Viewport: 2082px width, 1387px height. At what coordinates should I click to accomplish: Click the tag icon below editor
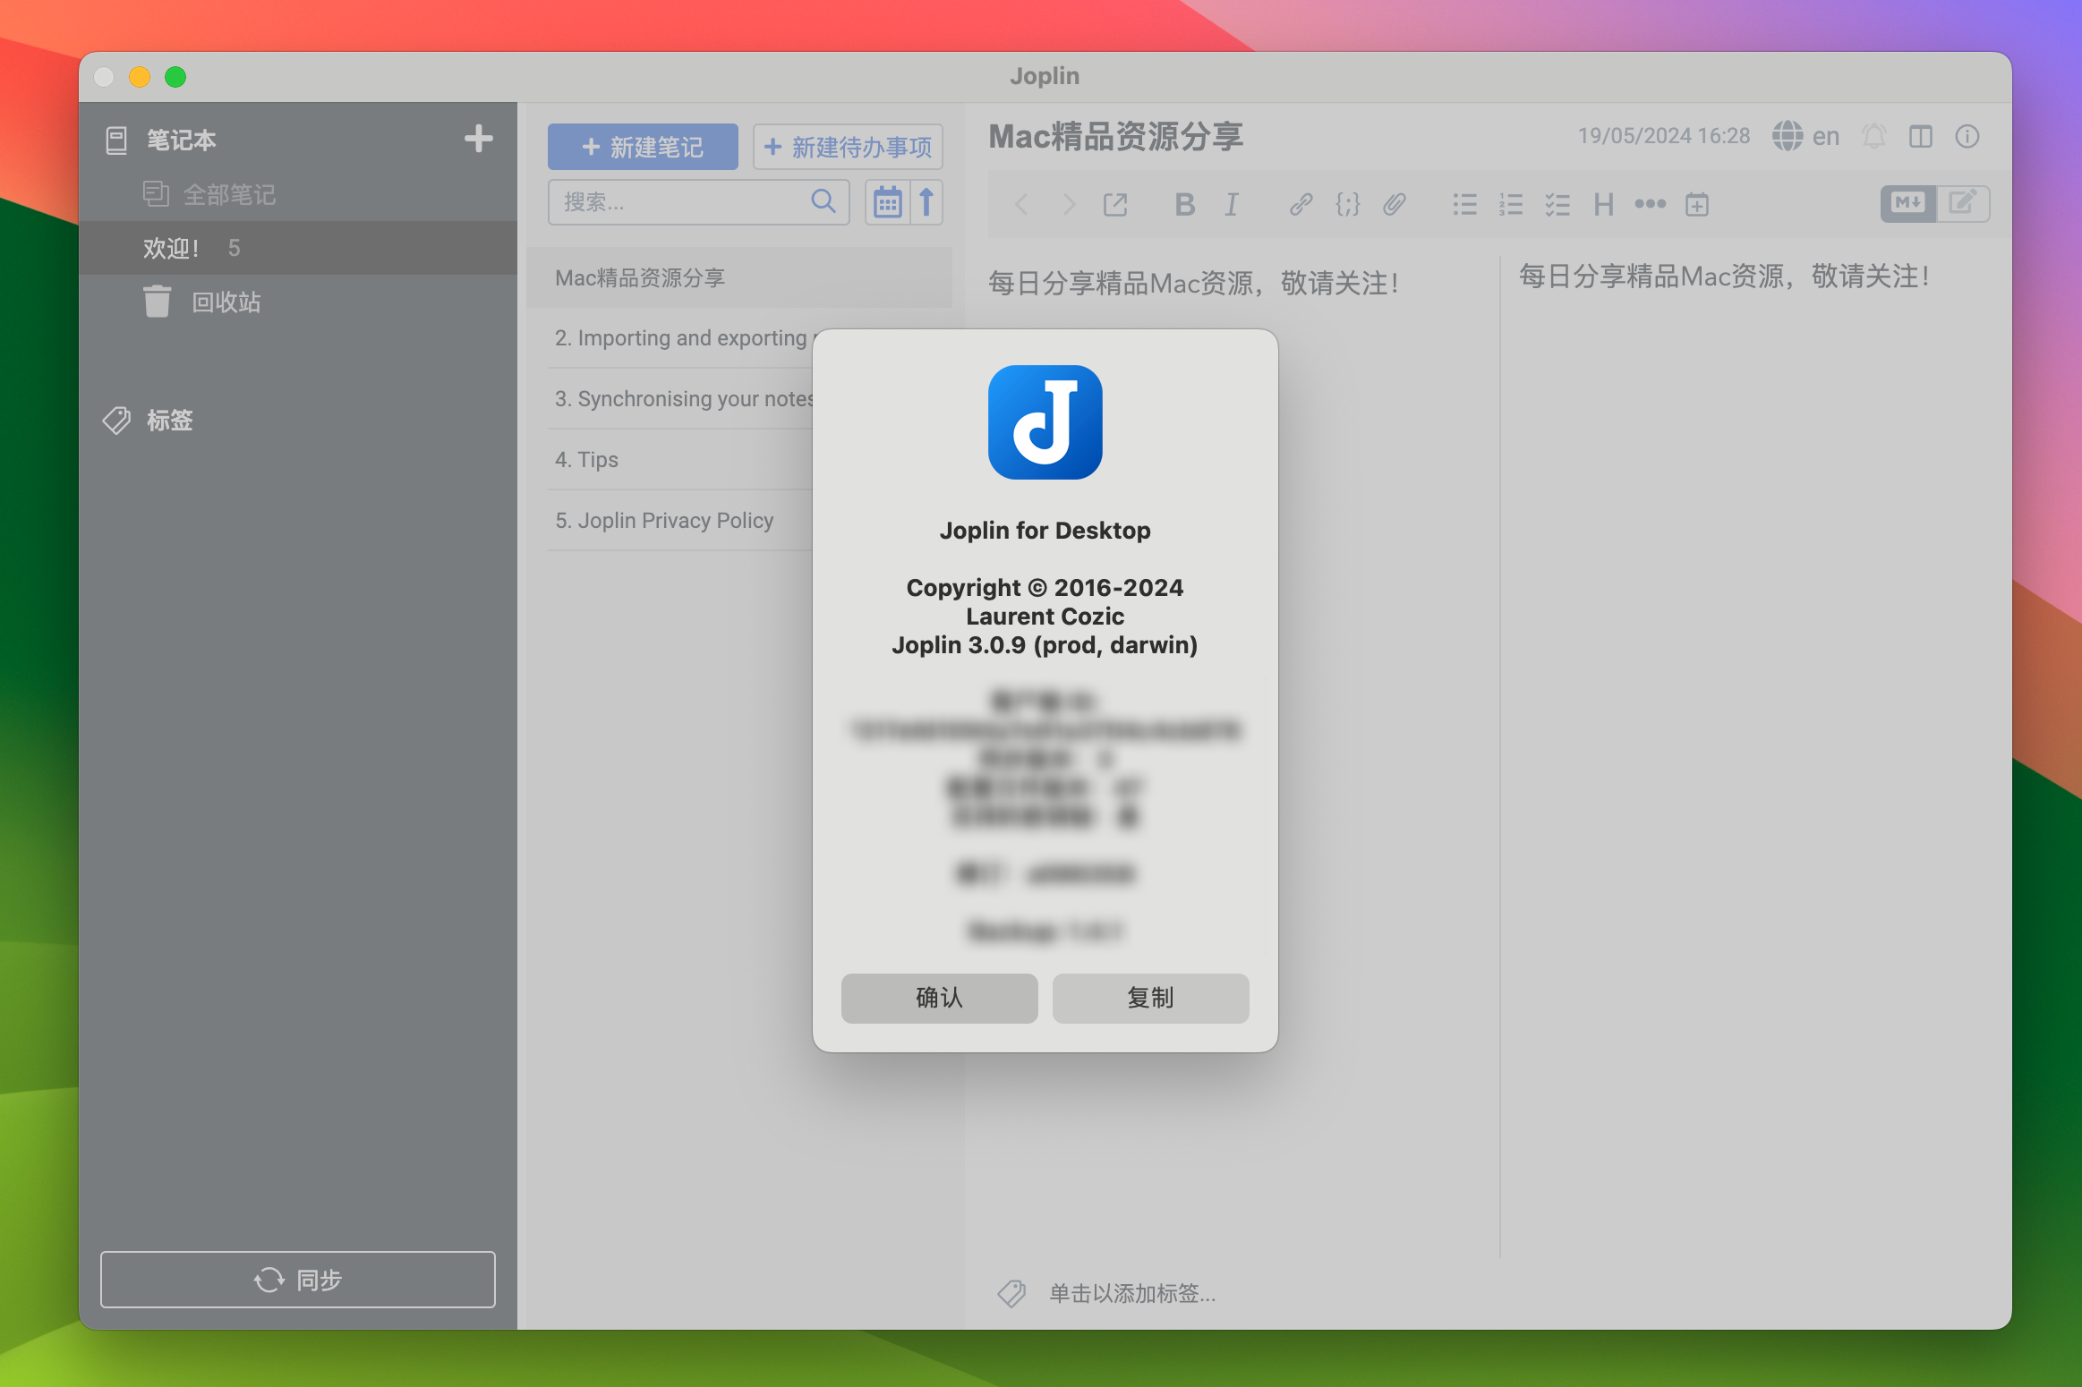1011,1294
